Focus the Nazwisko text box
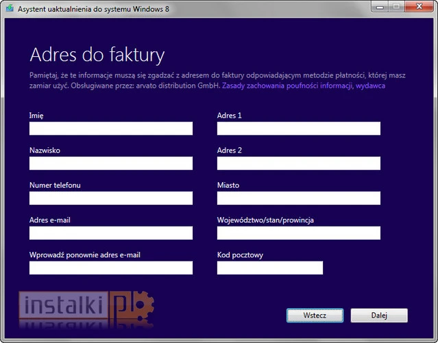The height and width of the screenshot is (343, 438). click(x=111, y=164)
